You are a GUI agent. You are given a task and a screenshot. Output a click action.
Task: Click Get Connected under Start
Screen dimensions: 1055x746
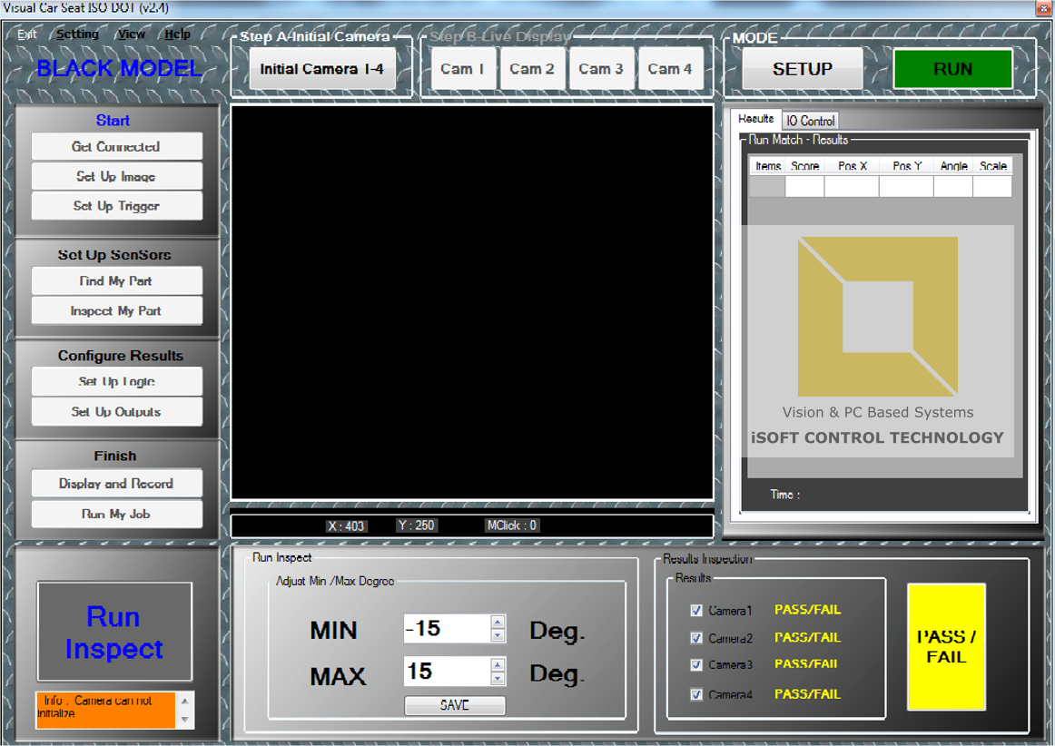pos(116,145)
